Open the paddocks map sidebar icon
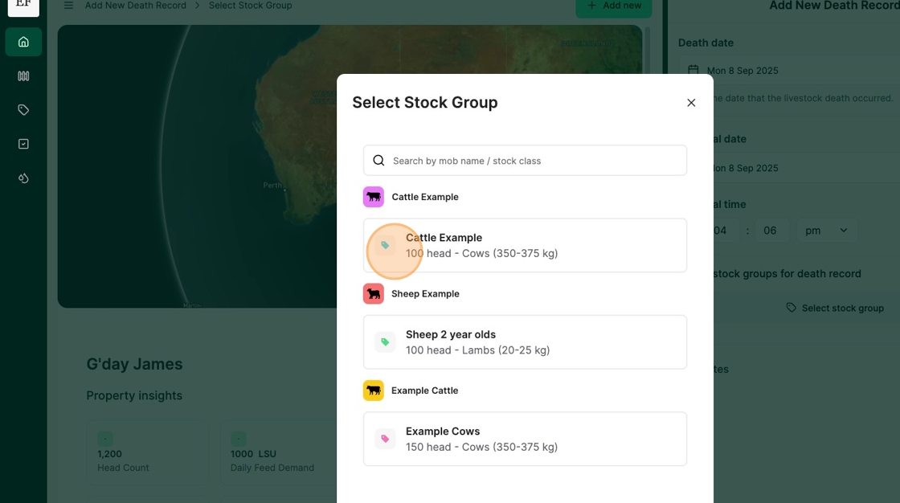This screenshot has height=503, width=900. tap(23, 76)
